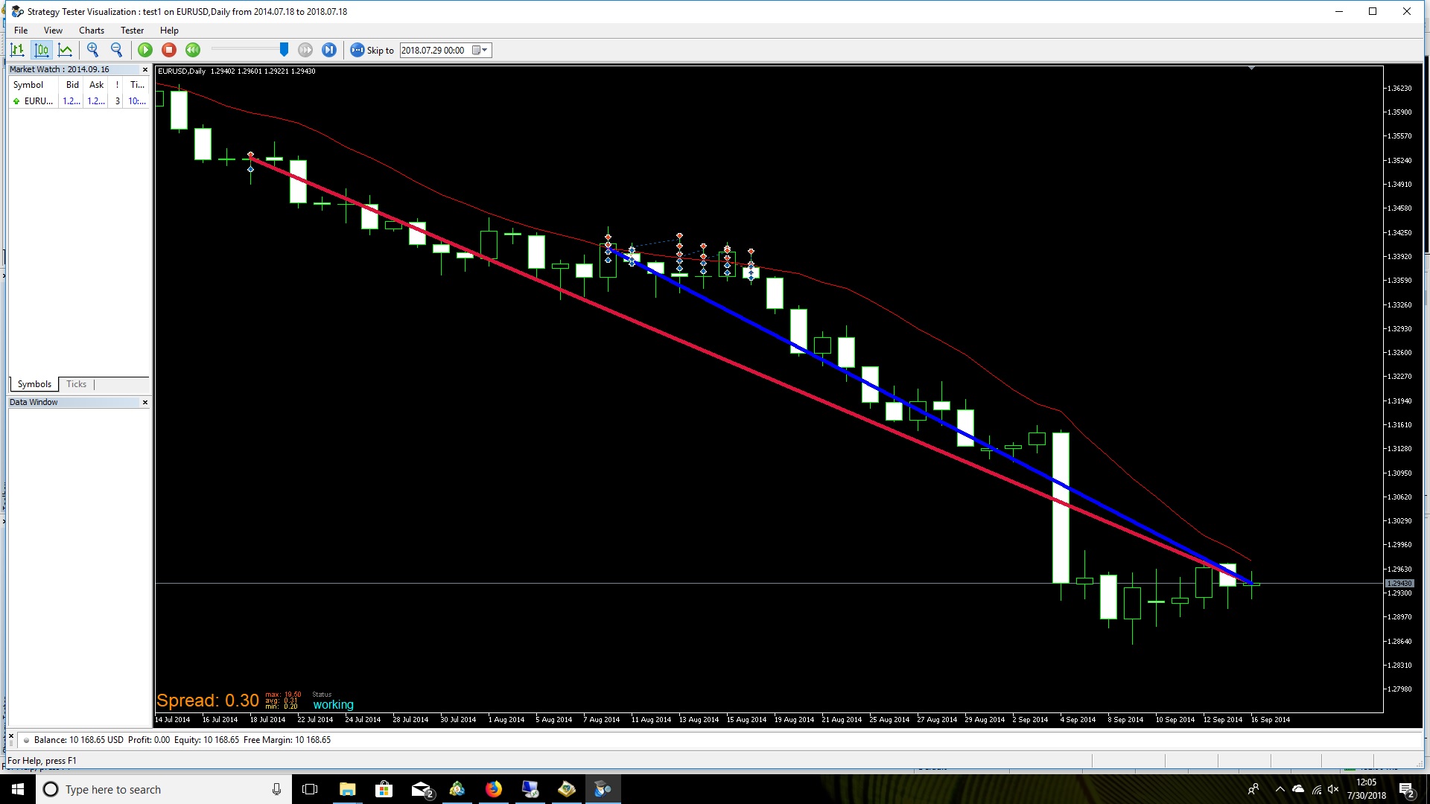The height and width of the screenshot is (804, 1430).
Task: Click the chart shift triangle marker at the top
Action: [x=1252, y=68]
